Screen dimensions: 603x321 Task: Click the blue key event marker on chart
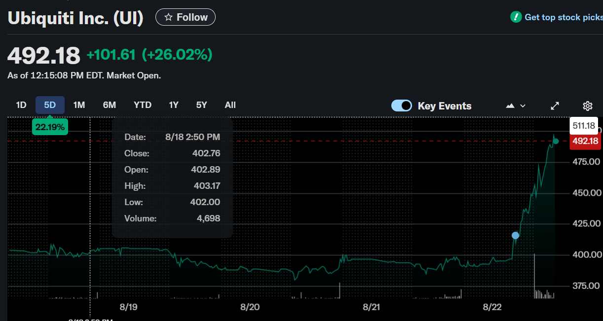(516, 235)
